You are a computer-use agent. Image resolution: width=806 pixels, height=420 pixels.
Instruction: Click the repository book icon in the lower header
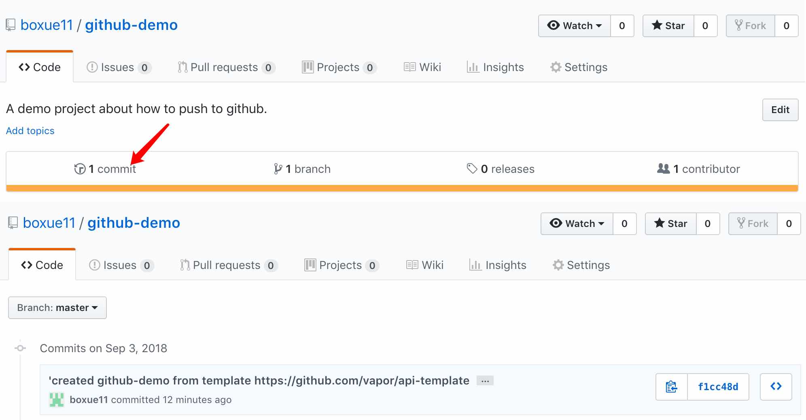13,223
